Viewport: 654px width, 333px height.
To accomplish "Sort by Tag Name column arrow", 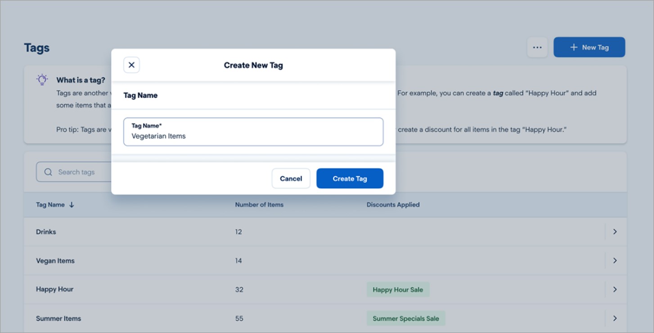I will (x=72, y=205).
